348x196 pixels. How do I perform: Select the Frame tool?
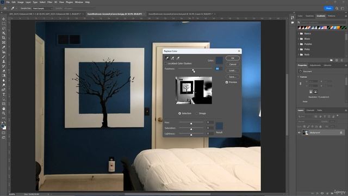[x=4, y=42]
